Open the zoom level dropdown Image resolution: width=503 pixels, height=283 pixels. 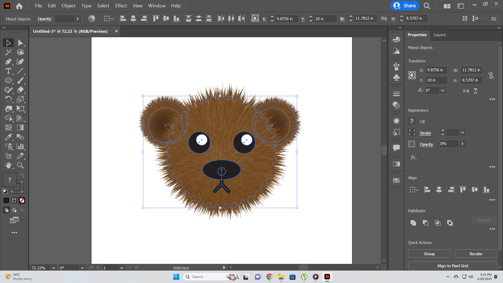pyautogui.click(x=53, y=268)
